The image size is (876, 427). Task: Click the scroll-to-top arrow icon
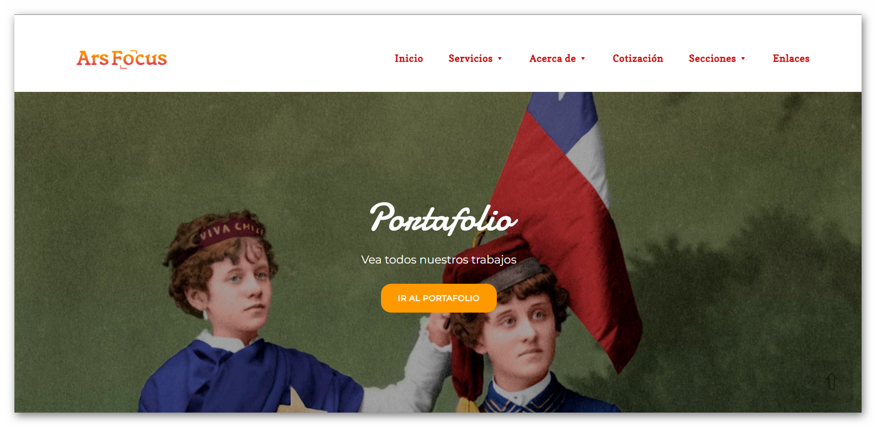[832, 381]
